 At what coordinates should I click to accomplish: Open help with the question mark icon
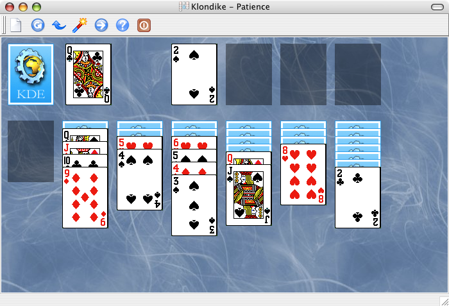123,25
